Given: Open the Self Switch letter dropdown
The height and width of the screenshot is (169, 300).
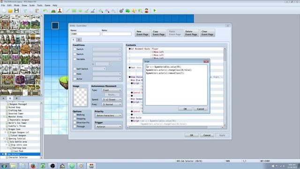Looking at the screenshot, I should 99,69.
